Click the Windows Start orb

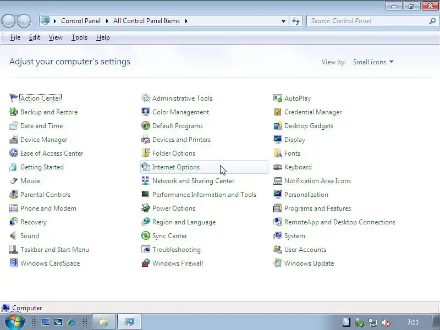(14, 322)
